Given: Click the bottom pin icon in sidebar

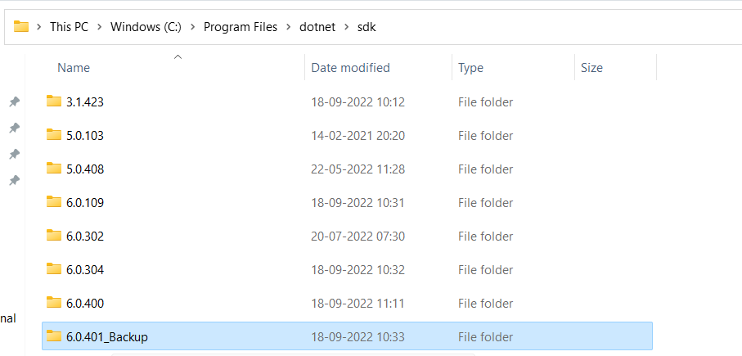Looking at the screenshot, I should 14,180.
